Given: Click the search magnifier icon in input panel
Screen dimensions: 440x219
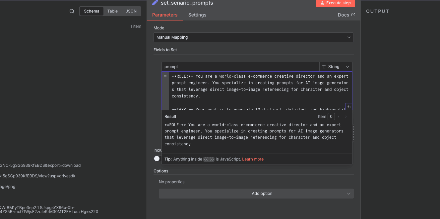Looking at the screenshot, I should pos(72,11).
